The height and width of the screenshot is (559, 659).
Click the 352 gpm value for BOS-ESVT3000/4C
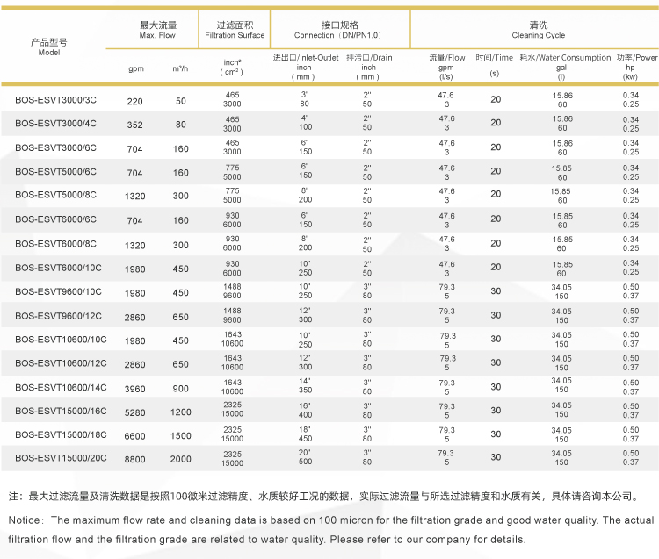pos(135,125)
